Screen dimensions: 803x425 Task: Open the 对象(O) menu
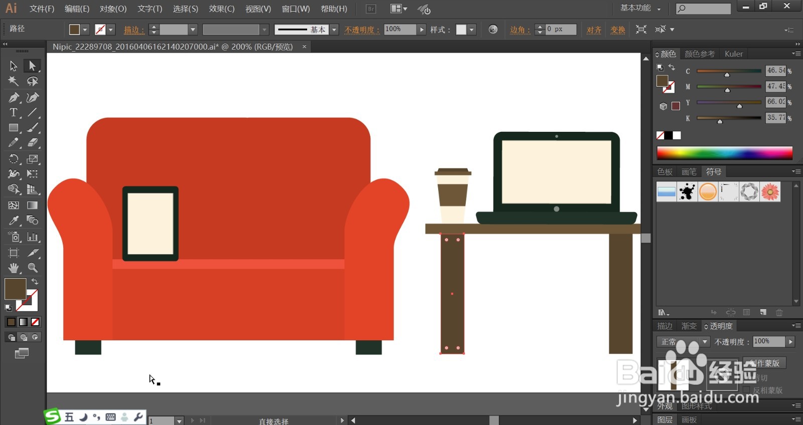(113, 9)
